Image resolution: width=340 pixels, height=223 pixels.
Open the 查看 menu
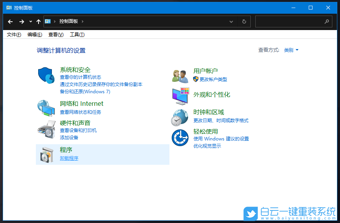click(x=55, y=34)
